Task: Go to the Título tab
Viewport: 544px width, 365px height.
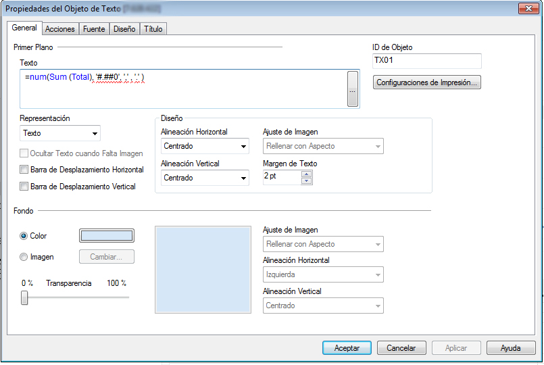Action: pyautogui.click(x=153, y=29)
